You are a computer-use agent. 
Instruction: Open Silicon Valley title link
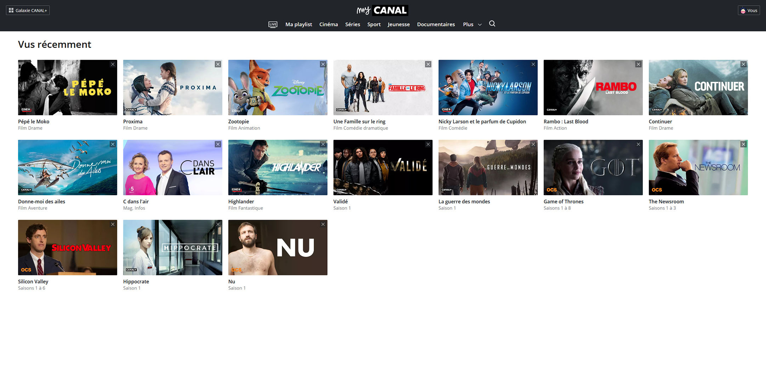33,281
